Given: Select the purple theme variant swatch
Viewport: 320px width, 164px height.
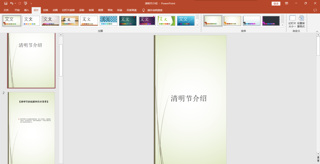Looking at the screenshot, I should pos(271,21).
